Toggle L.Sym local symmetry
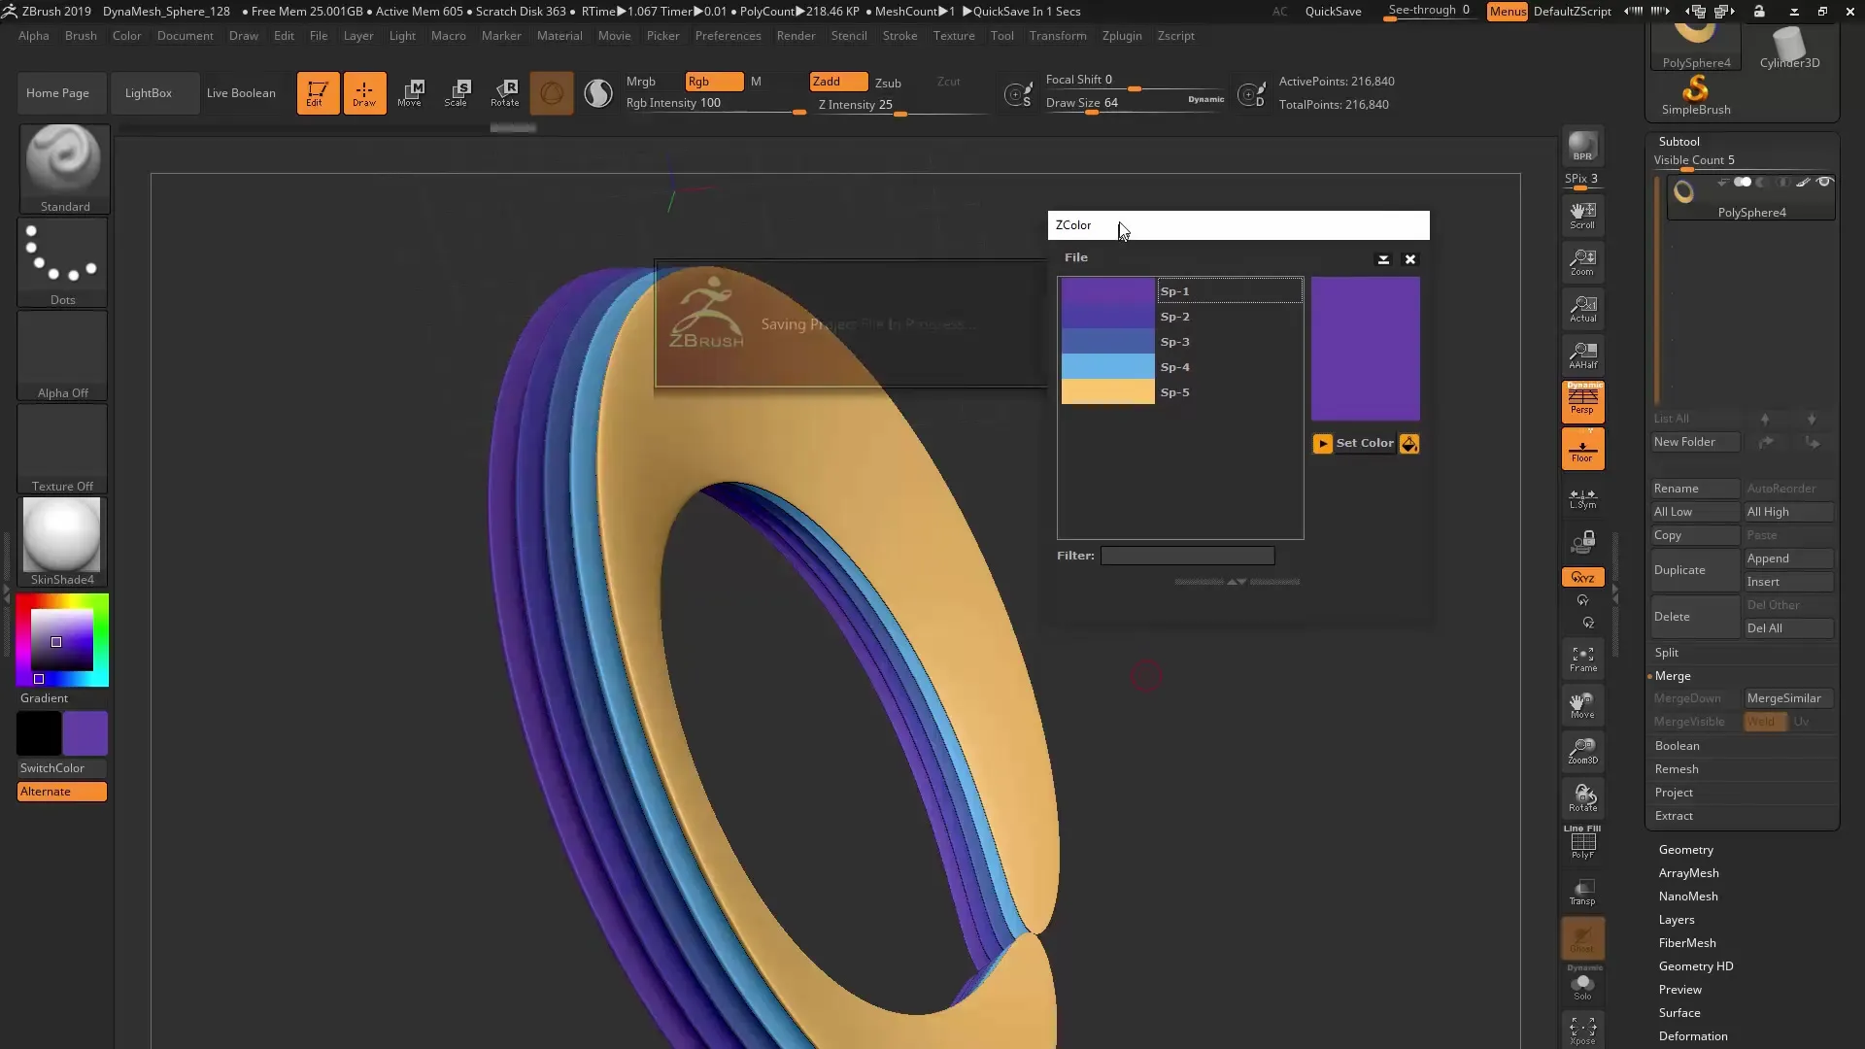The width and height of the screenshot is (1865, 1049). (x=1582, y=498)
